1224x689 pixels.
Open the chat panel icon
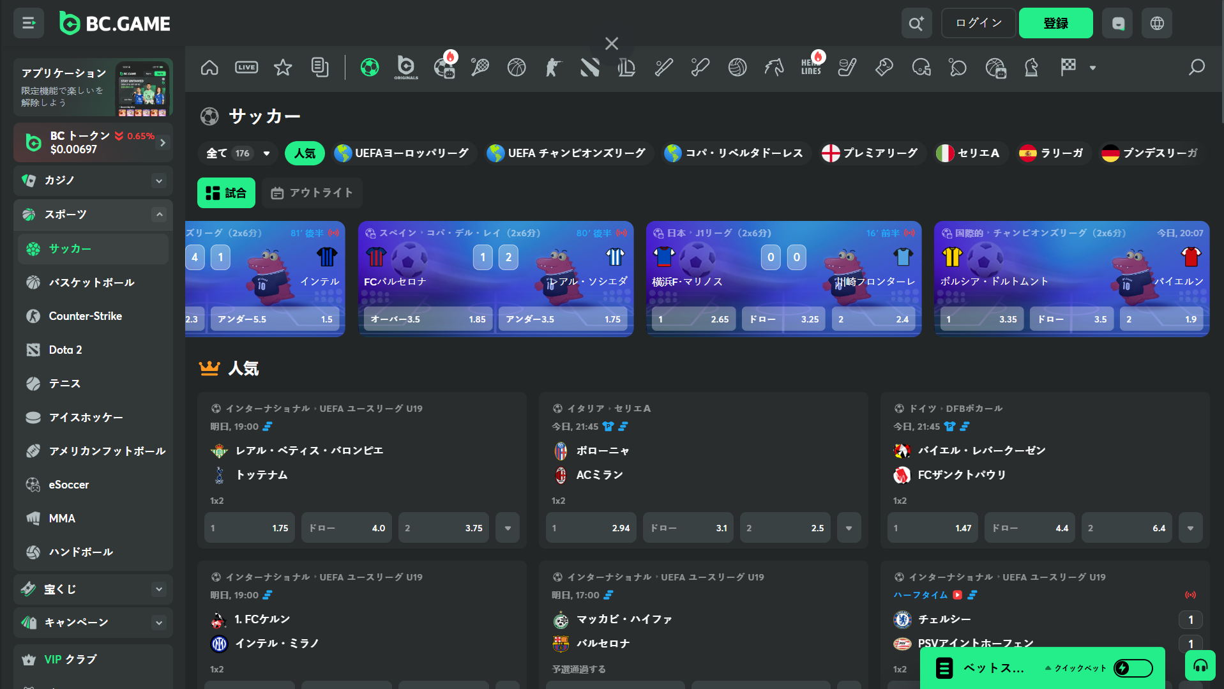tap(1117, 24)
